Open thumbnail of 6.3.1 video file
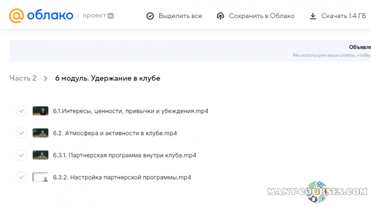This screenshot has height=207, width=371. [x=40, y=155]
